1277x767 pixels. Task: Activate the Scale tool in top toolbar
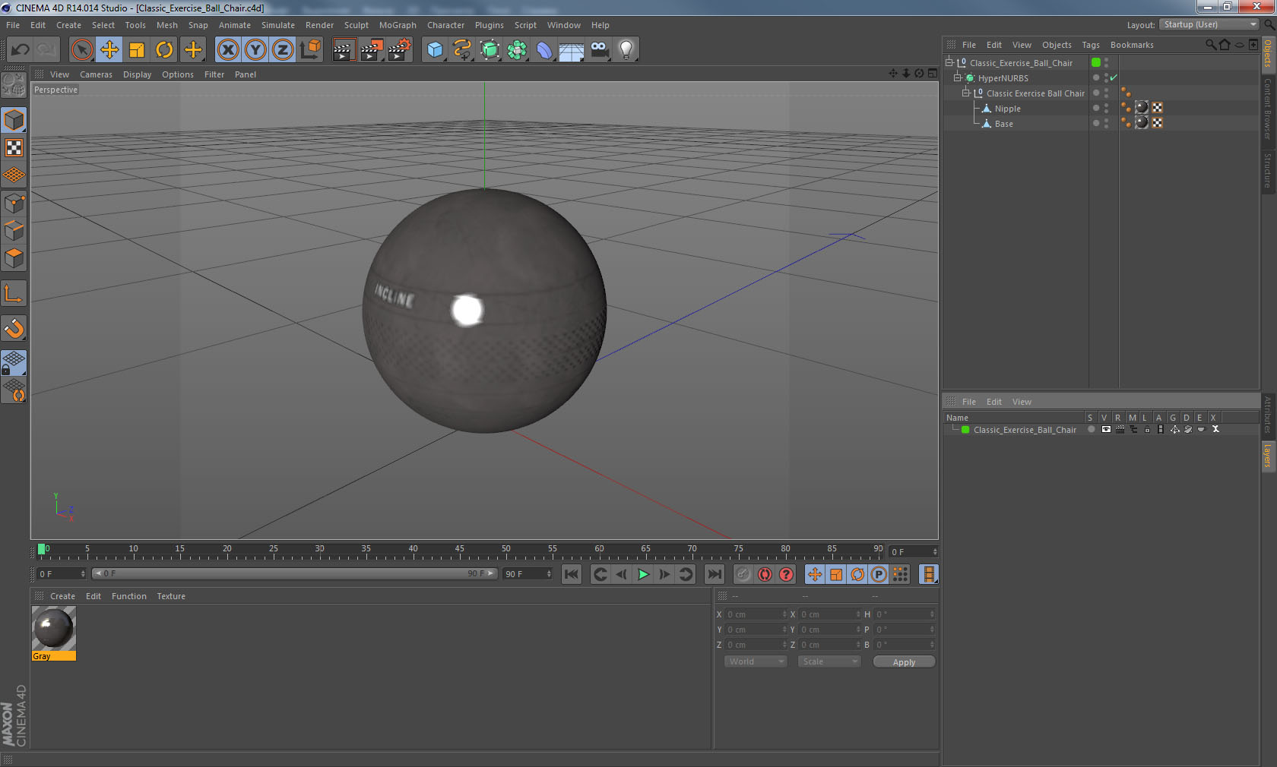click(137, 50)
